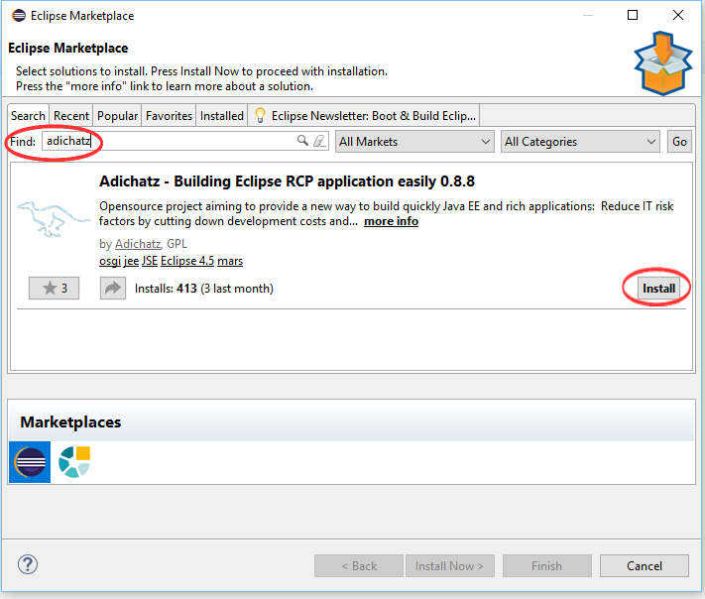Follow the 'more info' link
Viewport: 705px width, 599px height.
391,221
